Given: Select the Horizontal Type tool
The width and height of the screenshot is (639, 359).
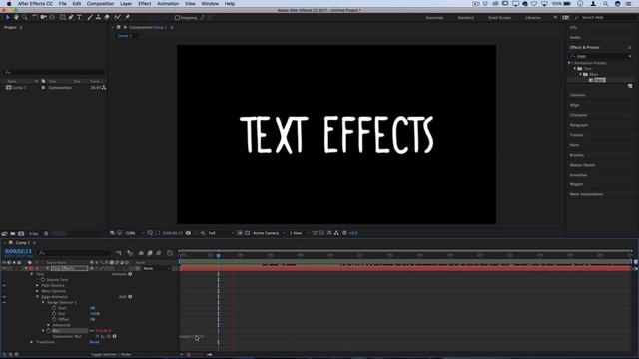Looking at the screenshot, I should pyautogui.click(x=80, y=18).
